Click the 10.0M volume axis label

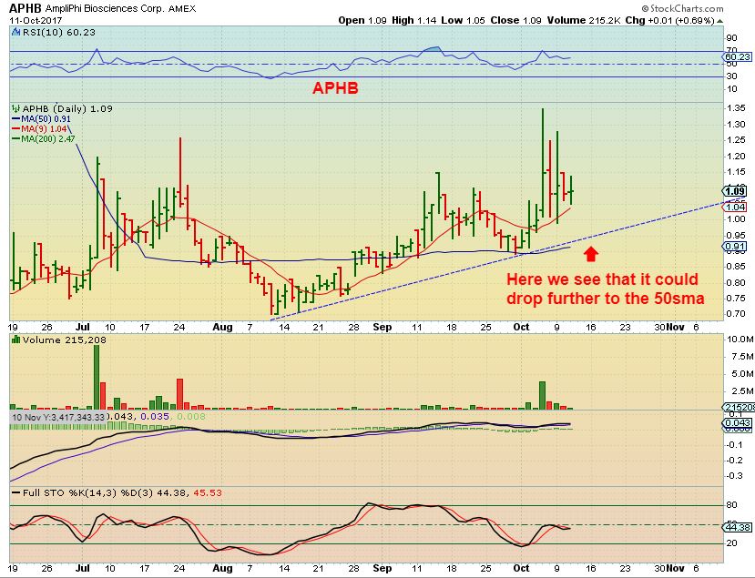740,340
